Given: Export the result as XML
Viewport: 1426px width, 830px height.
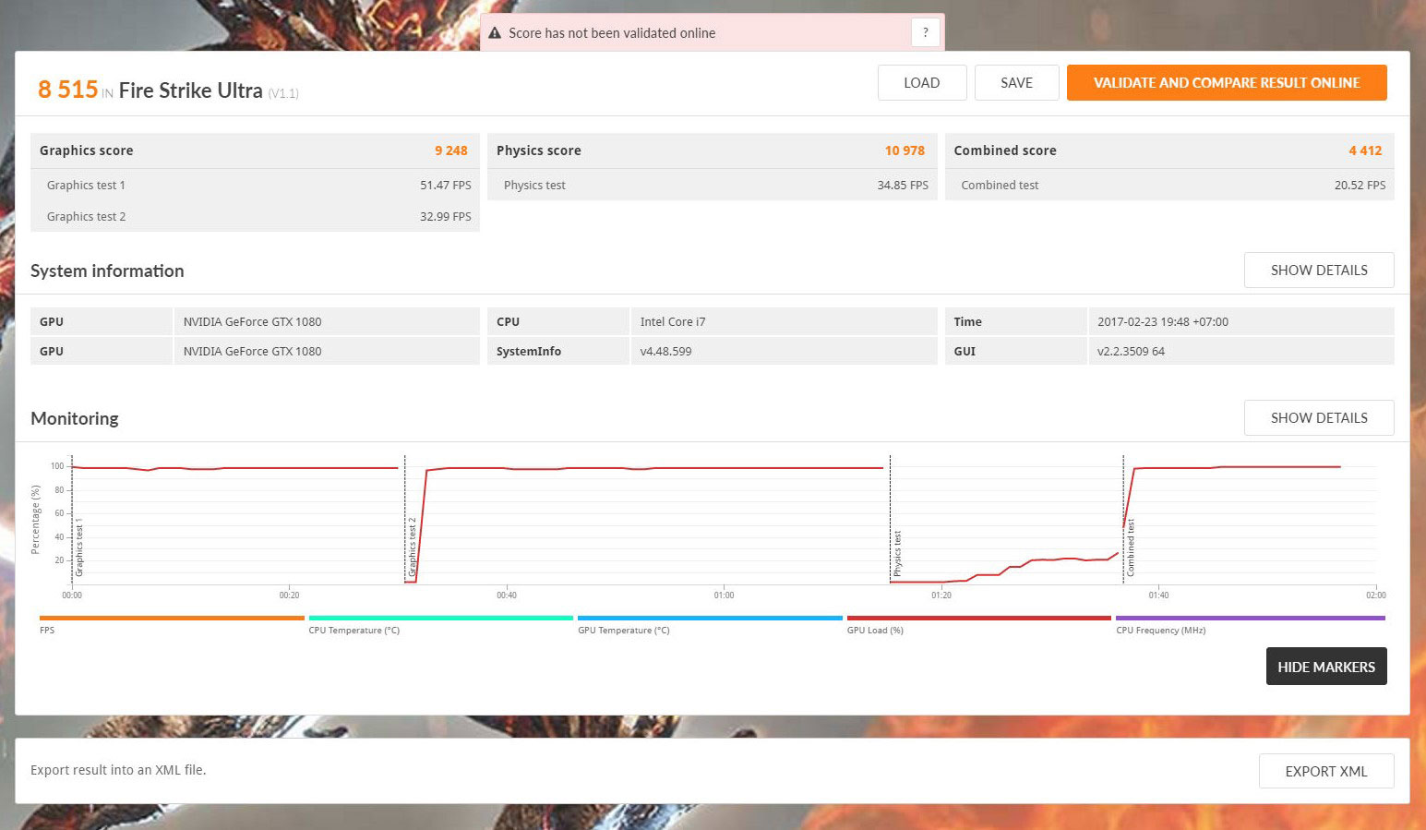Looking at the screenshot, I should pos(1325,771).
